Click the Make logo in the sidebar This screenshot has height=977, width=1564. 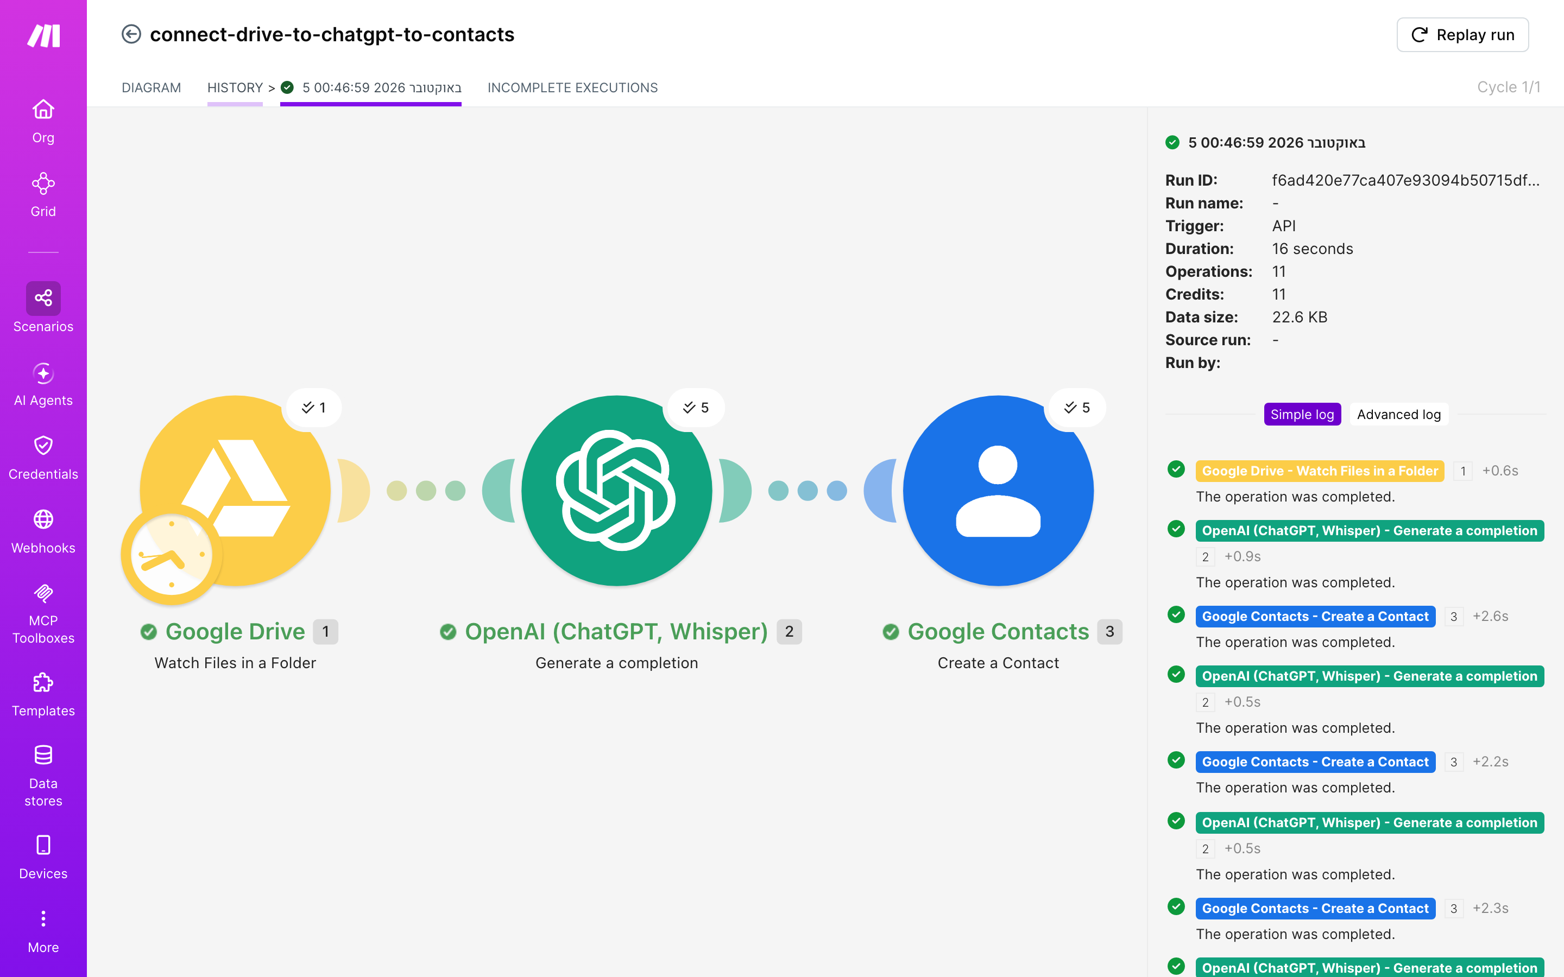43,35
